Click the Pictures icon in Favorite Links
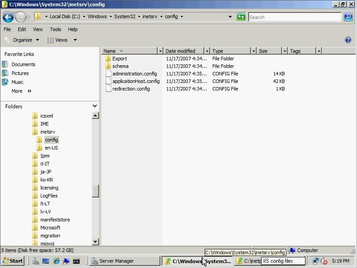The width and height of the screenshot is (357, 268). pos(5,73)
